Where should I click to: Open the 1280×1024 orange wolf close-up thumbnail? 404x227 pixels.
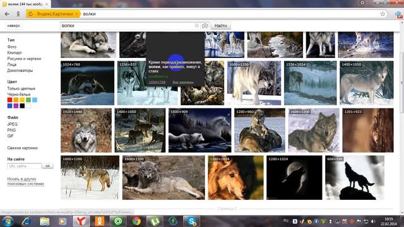235,178
